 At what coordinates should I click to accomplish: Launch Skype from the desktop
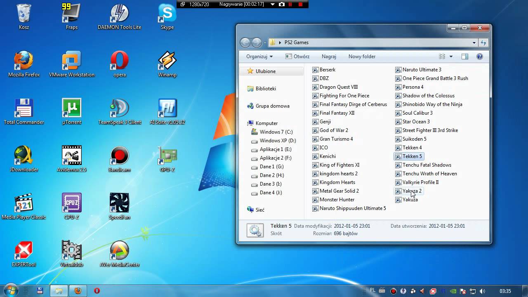(167, 17)
